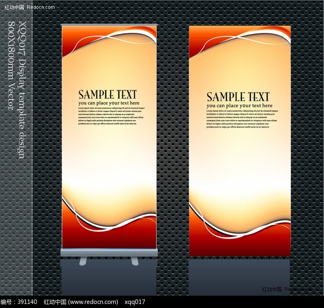This screenshot has width=324, height=308.
Task: Click the SAMPLE TEXT heading on the right banner
Action: click(238, 97)
